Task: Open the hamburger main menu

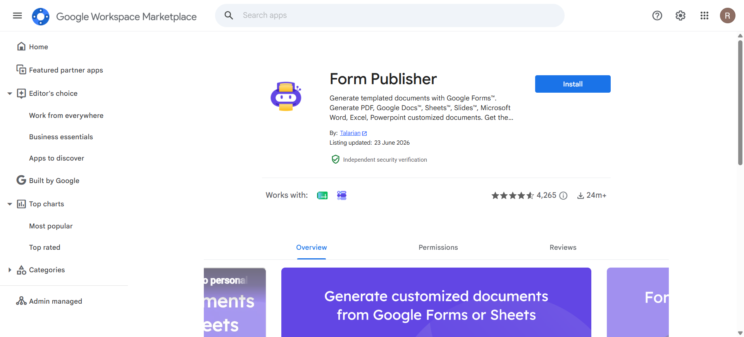Action: (x=17, y=16)
